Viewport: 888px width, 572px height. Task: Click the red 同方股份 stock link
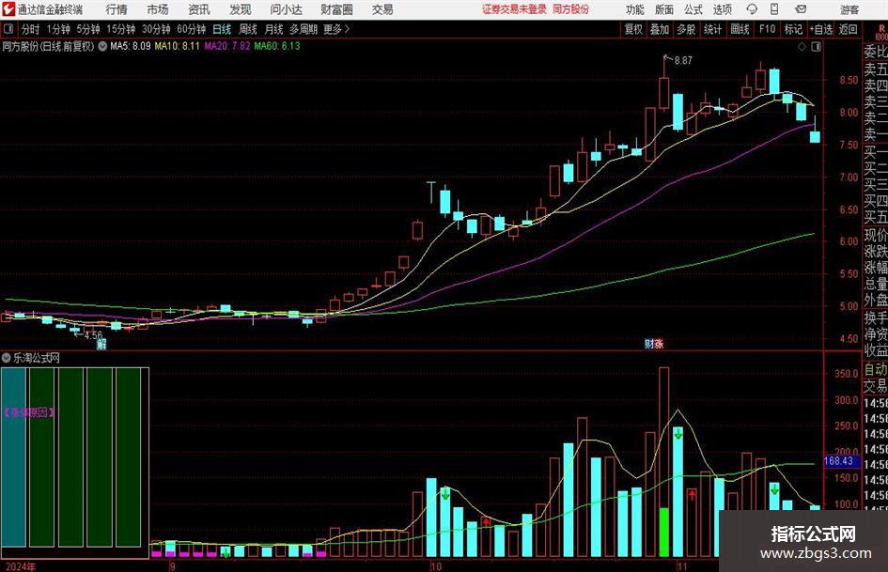click(x=570, y=9)
